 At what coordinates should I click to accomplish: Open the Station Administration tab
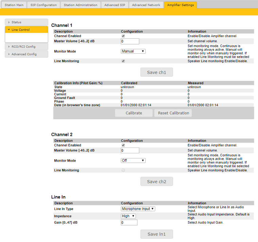click(81, 5)
